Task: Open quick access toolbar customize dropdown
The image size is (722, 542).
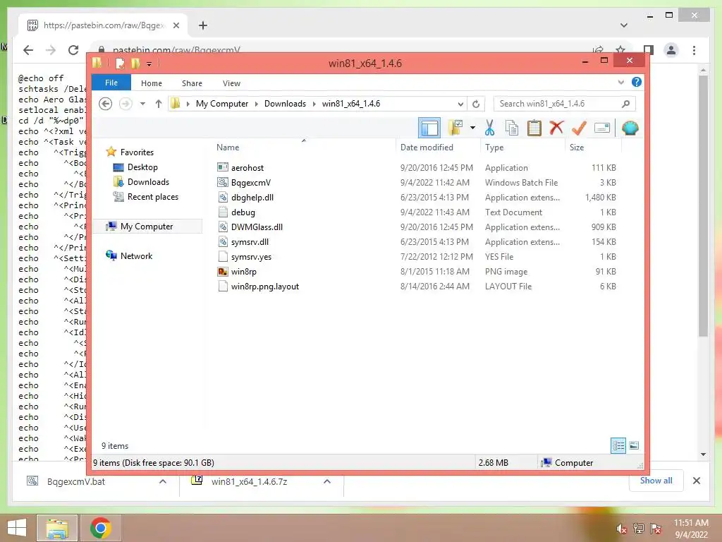Action: pos(149,64)
